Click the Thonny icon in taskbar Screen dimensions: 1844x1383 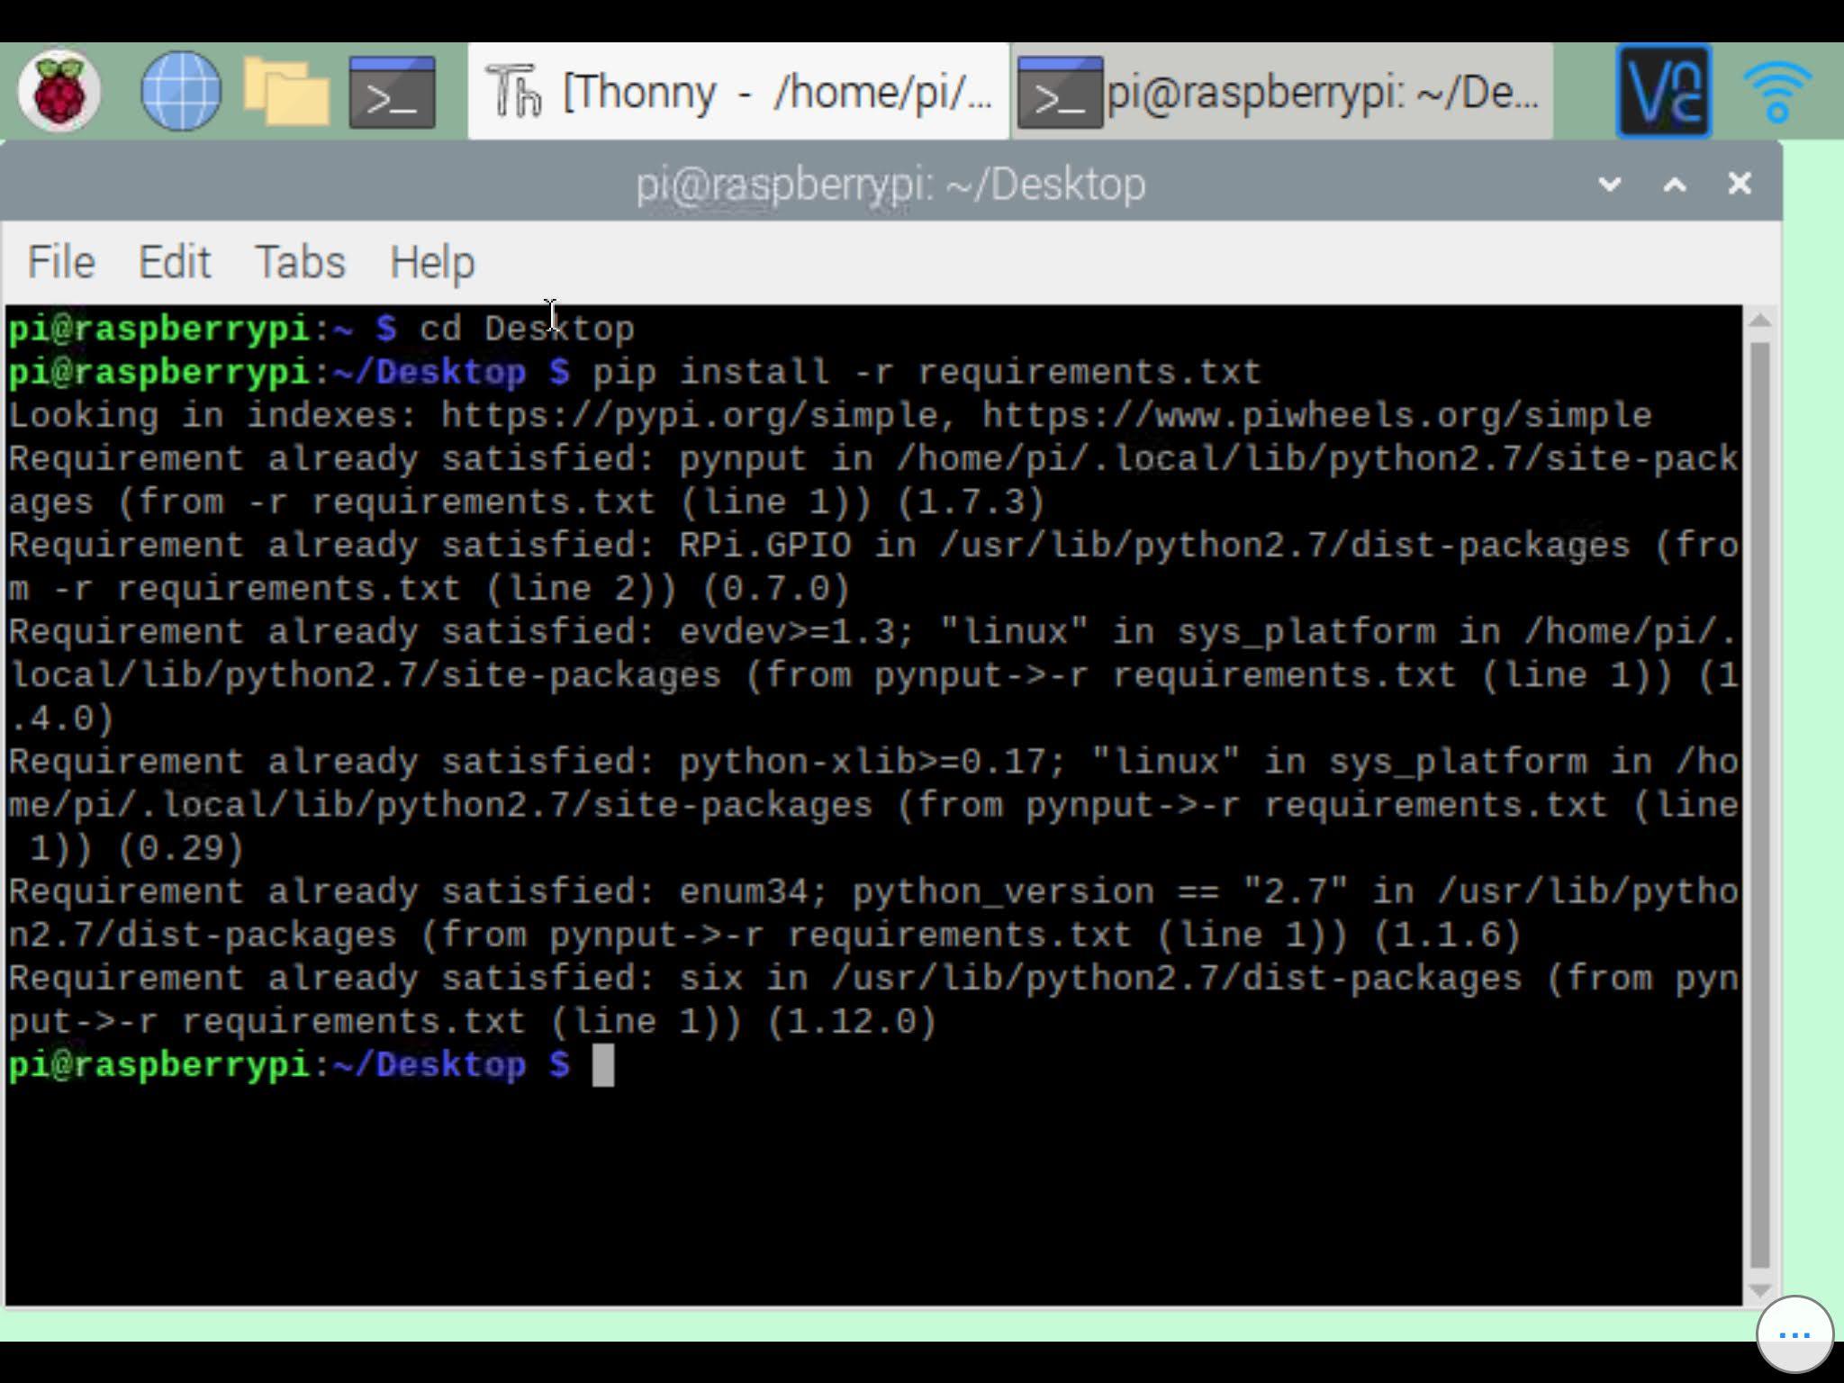(x=513, y=91)
